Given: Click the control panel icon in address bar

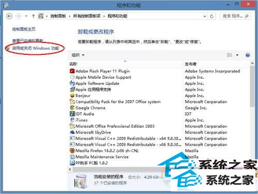Looking at the screenshot, I should 41,16.
